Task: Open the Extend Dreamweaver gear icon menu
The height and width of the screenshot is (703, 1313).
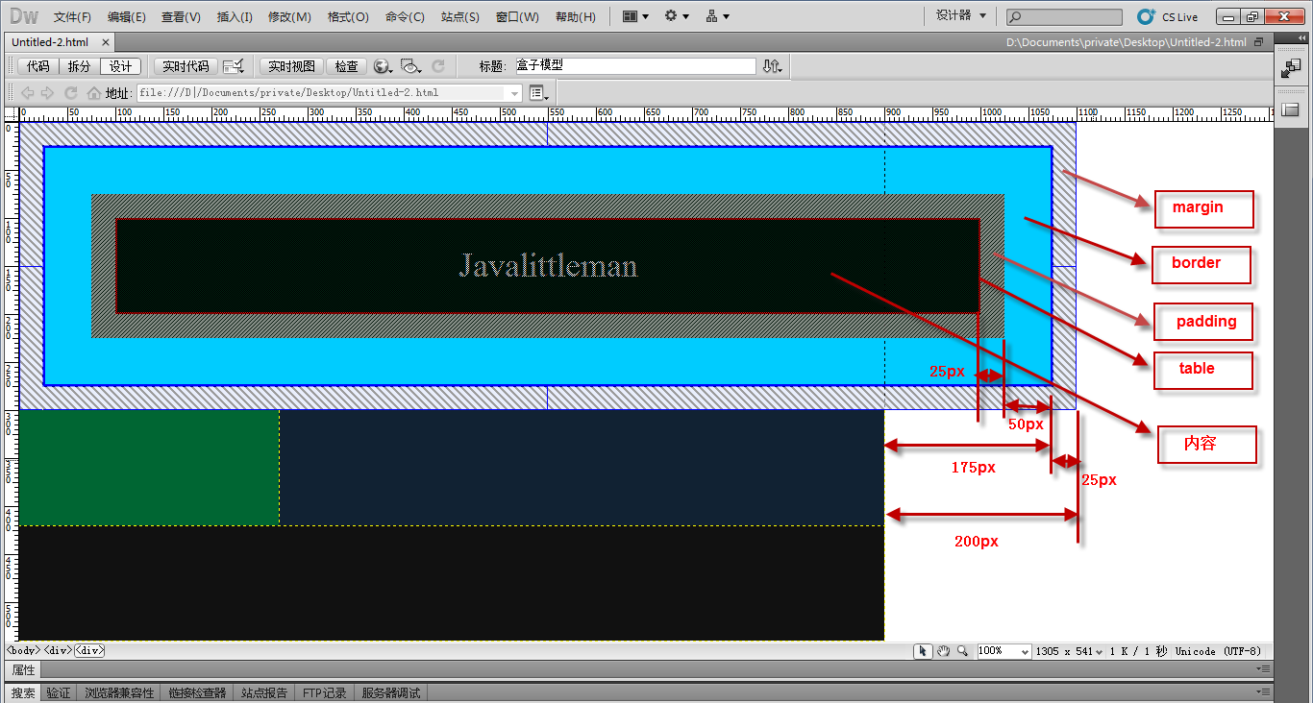Action: click(x=677, y=16)
